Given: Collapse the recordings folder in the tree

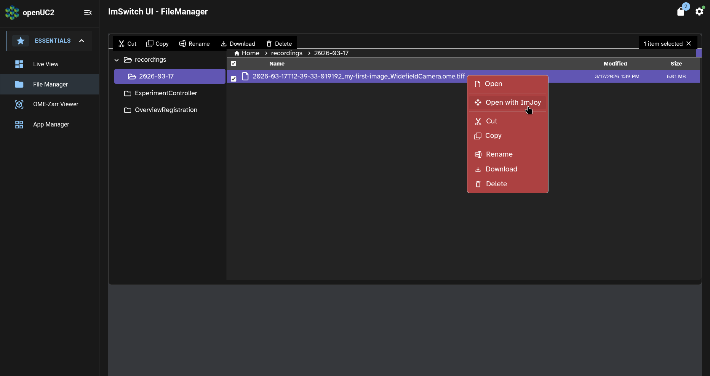Looking at the screenshot, I should (x=117, y=60).
